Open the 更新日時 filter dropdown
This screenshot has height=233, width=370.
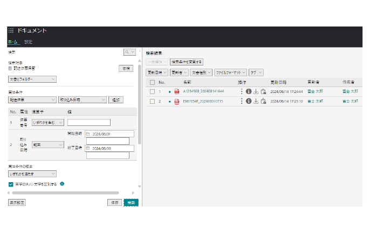156,72
